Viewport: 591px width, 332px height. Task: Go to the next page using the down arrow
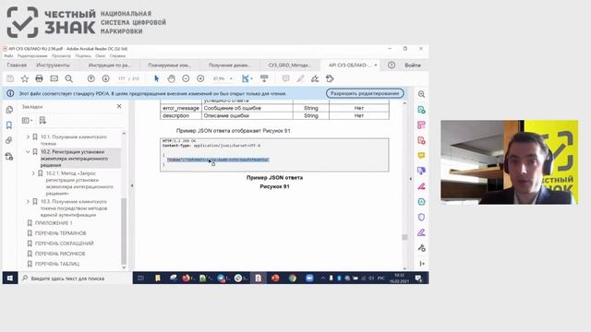[x=106, y=78]
